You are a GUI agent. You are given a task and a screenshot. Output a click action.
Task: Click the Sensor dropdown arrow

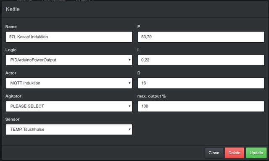129,130
